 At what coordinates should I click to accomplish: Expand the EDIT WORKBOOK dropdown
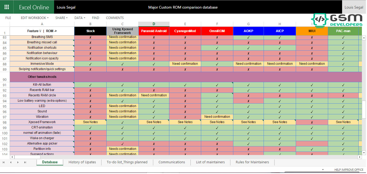(35, 18)
